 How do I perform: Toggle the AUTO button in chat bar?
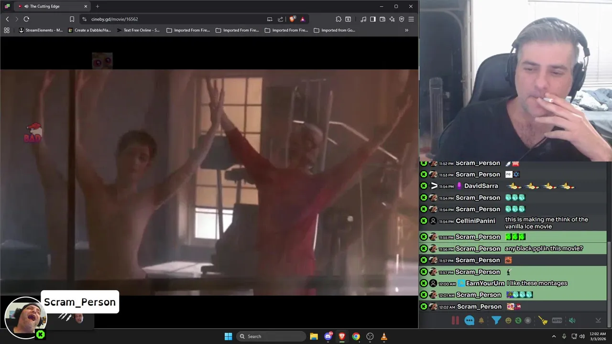point(557,321)
